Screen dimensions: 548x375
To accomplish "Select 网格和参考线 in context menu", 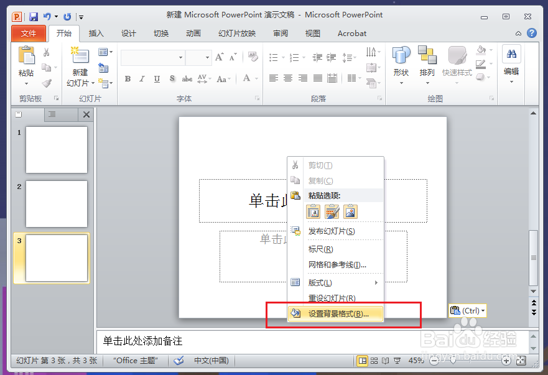I will (335, 265).
